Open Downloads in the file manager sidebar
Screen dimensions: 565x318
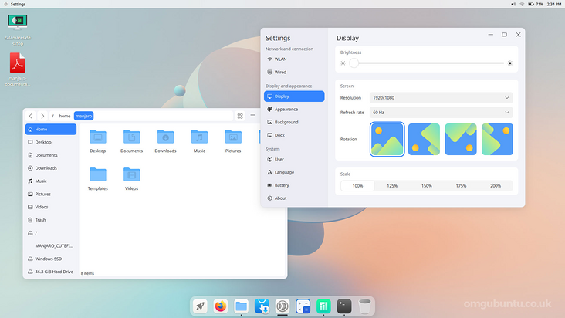[46, 167]
